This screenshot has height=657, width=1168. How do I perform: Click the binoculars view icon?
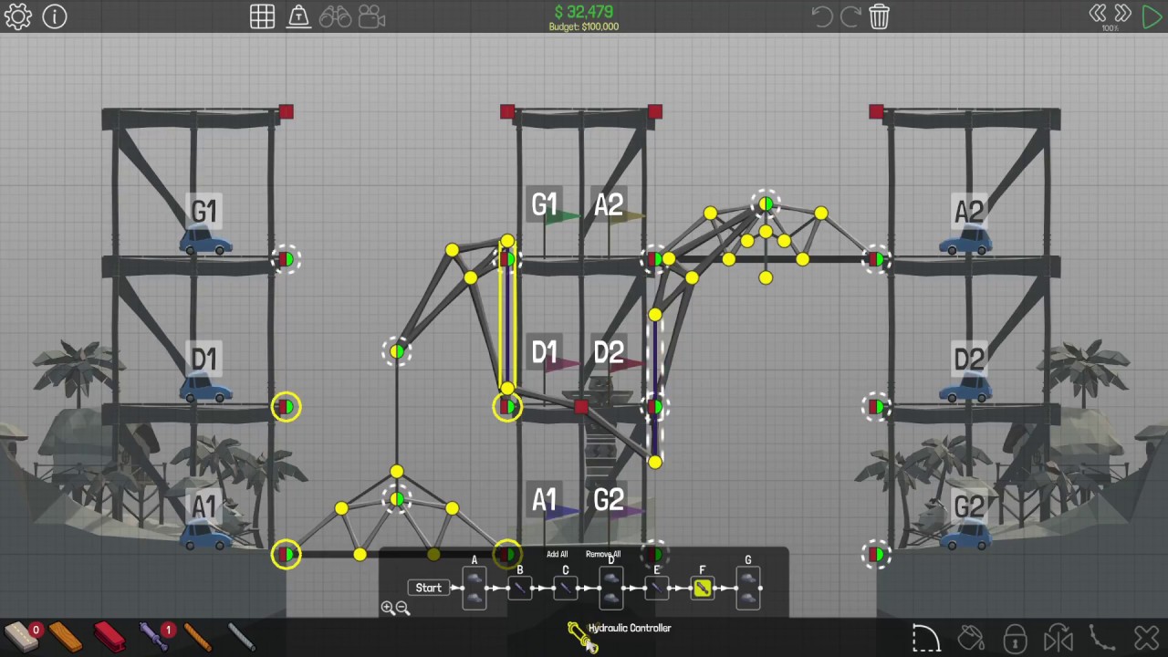click(x=335, y=16)
